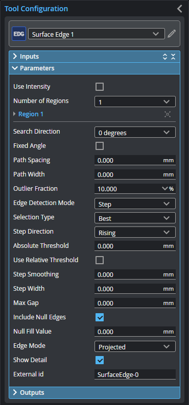Open the Outlier Fraction dropdown arrow
The height and width of the screenshot is (405, 189).
pyautogui.click(x=164, y=189)
